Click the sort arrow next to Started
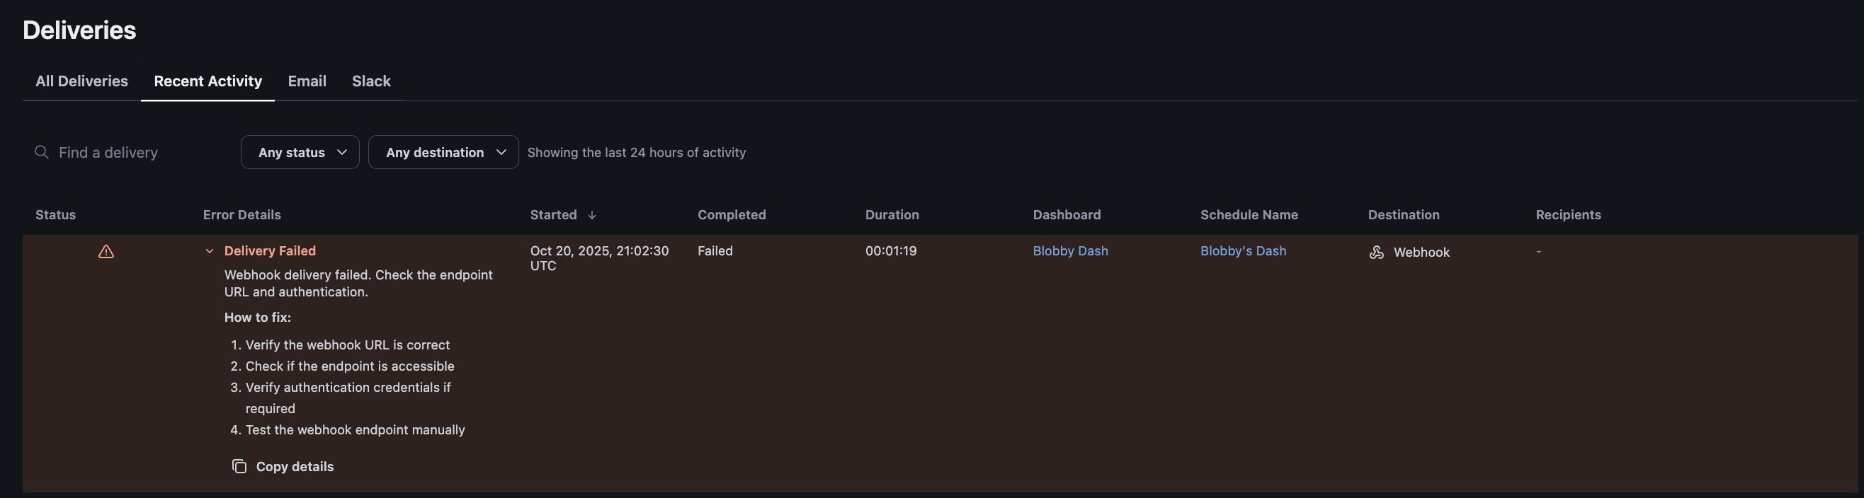This screenshot has width=1864, height=498. pos(592,214)
